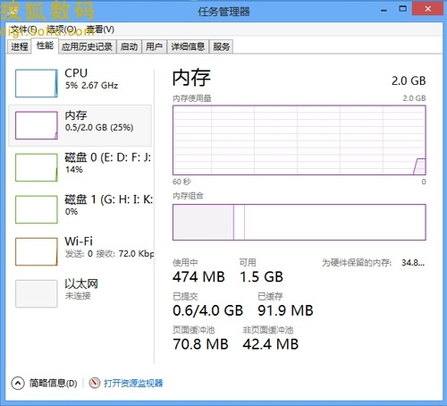The width and height of the screenshot is (447, 406).
Task: Switch to the 进程 tab
Action: pyautogui.click(x=20, y=47)
